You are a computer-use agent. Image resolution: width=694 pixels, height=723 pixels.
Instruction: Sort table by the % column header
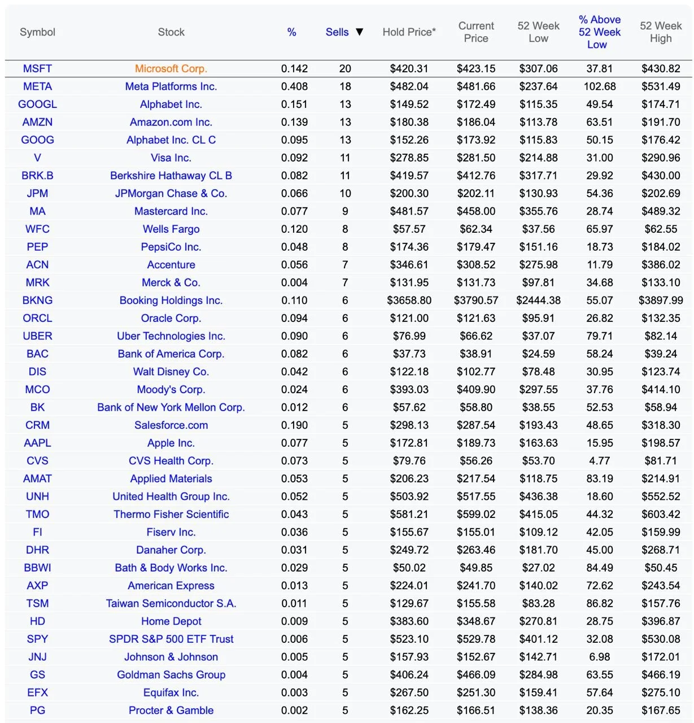click(291, 32)
